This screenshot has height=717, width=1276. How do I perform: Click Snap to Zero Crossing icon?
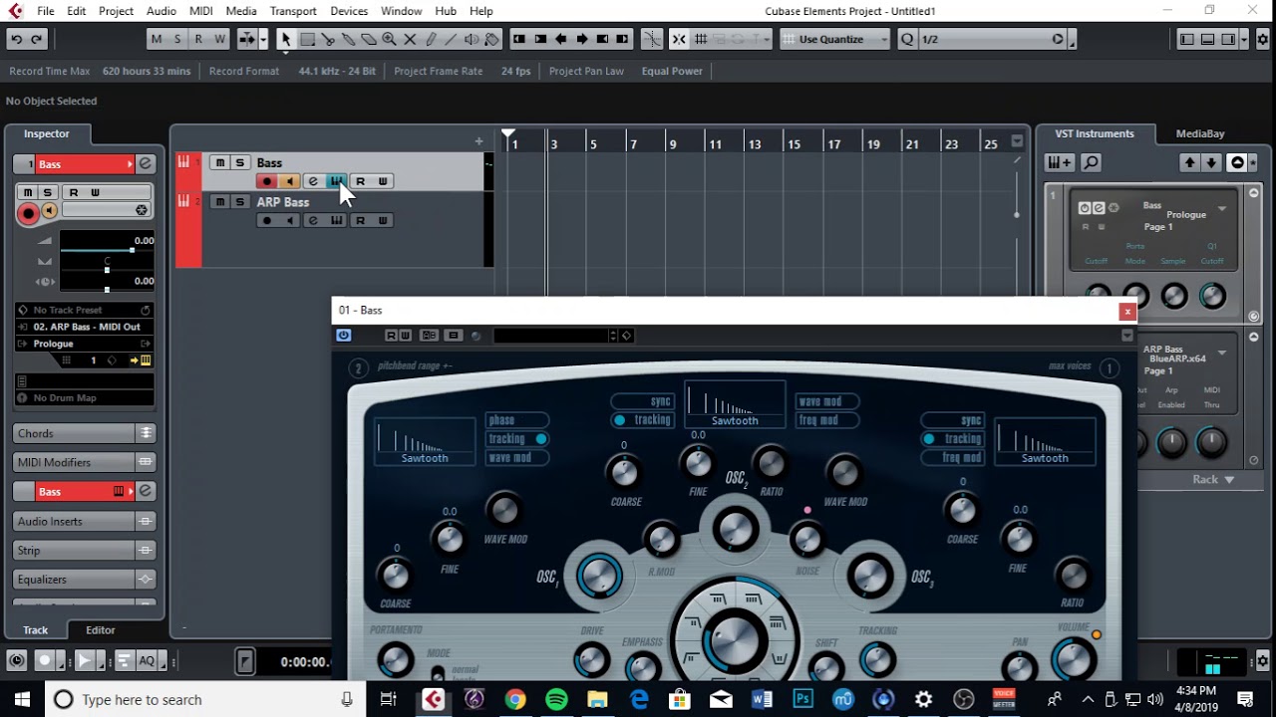(650, 39)
